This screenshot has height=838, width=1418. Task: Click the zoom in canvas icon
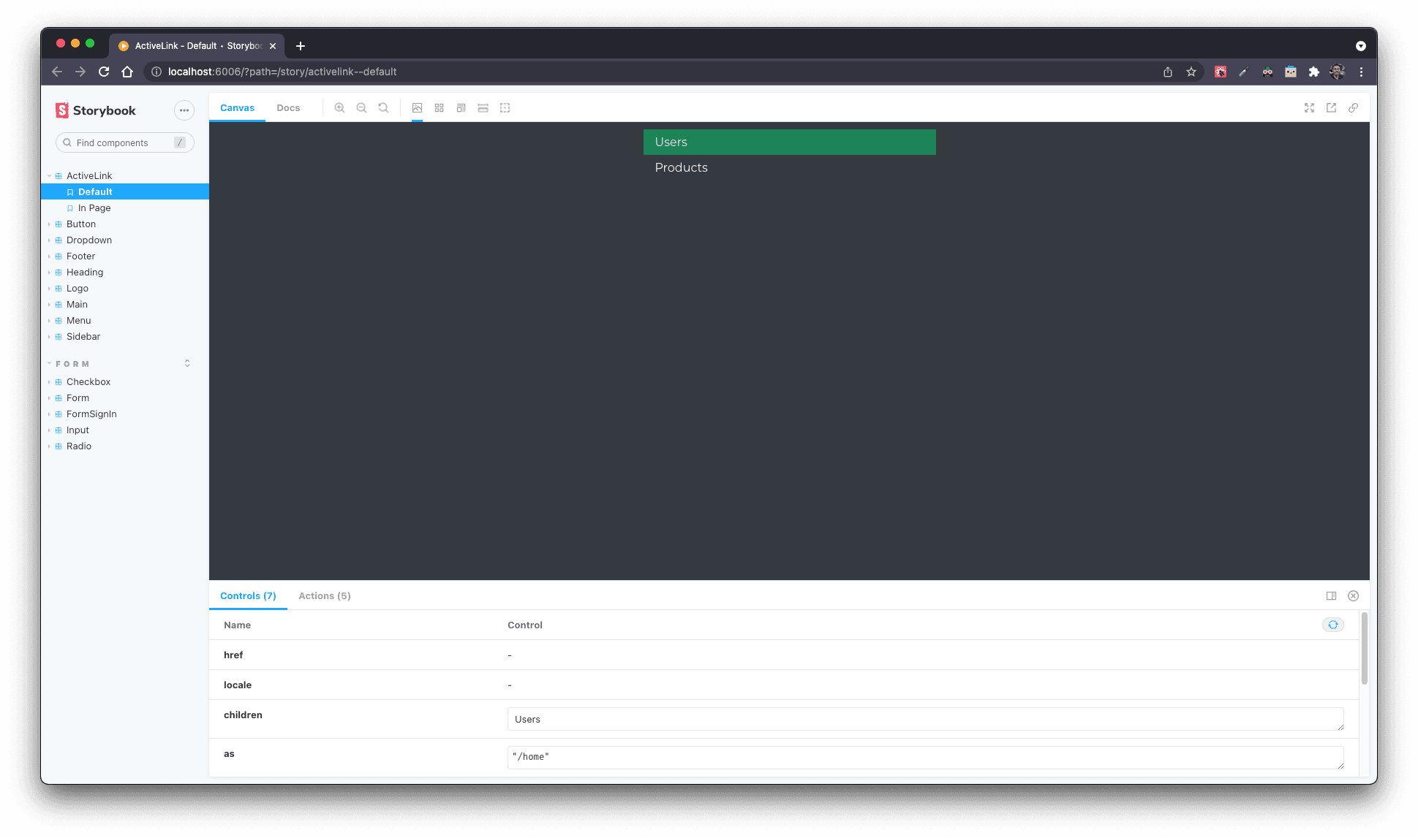339,107
